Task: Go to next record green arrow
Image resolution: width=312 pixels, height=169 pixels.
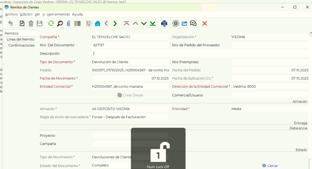Action: (115, 23)
